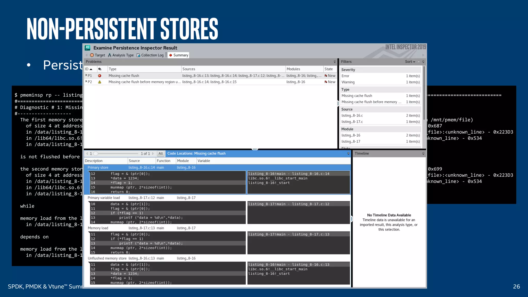Sort by the Type column header
The width and height of the screenshot is (528, 297).
(144, 69)
